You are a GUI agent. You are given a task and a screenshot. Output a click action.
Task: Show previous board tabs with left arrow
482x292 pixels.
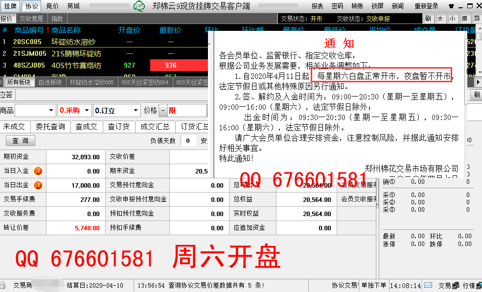click(x=1, y=82)
